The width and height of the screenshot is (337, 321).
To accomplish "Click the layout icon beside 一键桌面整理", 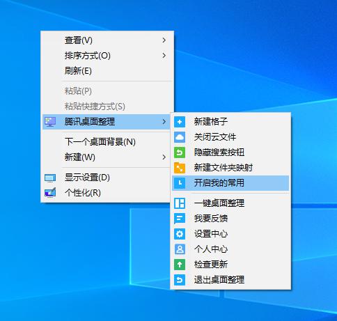I will (x=180, y=203).
